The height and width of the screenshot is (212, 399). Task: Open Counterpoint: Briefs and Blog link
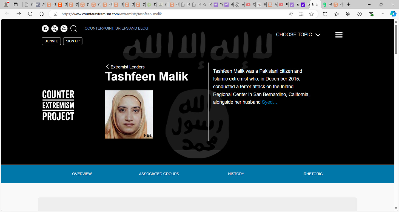116,28
